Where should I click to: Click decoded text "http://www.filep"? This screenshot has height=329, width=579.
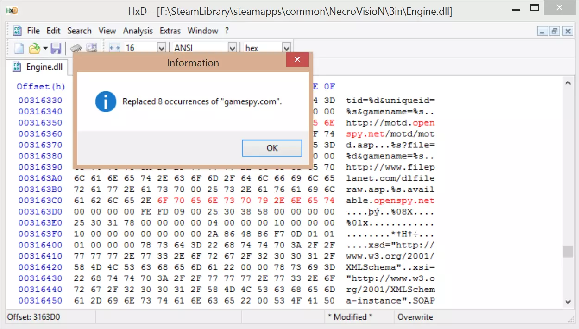(x=390, y=167)
